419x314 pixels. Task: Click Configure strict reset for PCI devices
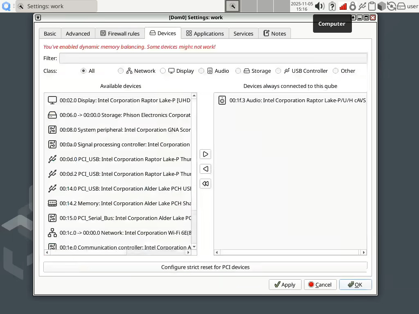(x=205, y=267)
